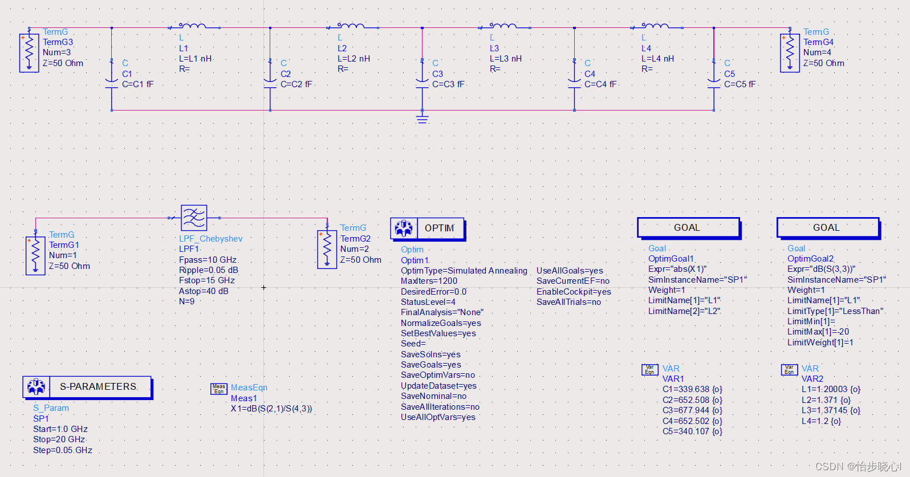Screen dimensions: 910x477
Task: Click the LimitType[1]="LessThan" parameter
Action: 836,311
